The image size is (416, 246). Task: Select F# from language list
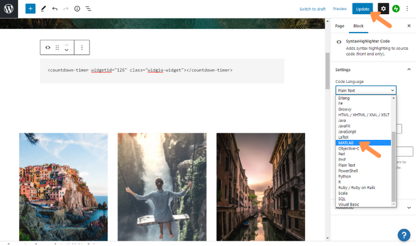(x=364, y=103)
